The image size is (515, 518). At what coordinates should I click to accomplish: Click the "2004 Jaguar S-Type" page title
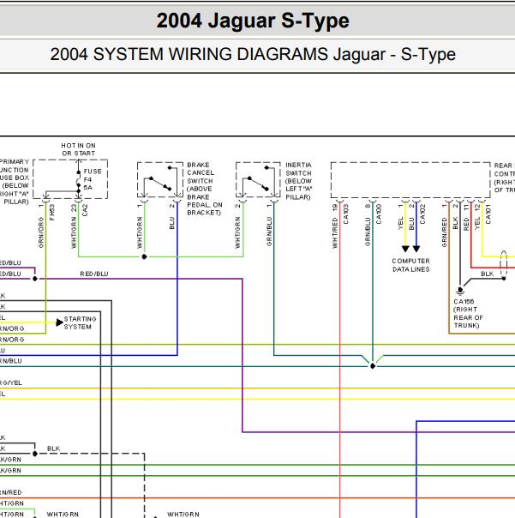click(253, 21)
